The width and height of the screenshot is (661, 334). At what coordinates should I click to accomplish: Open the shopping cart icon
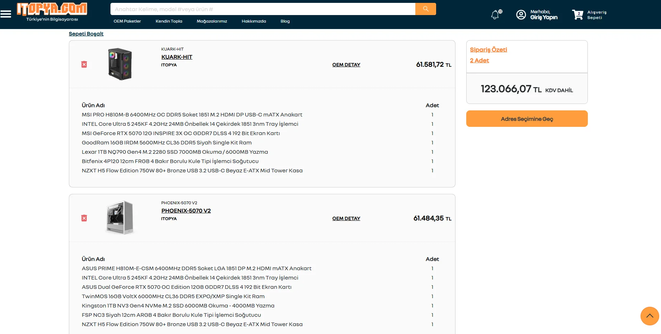[x=577, y=15]
